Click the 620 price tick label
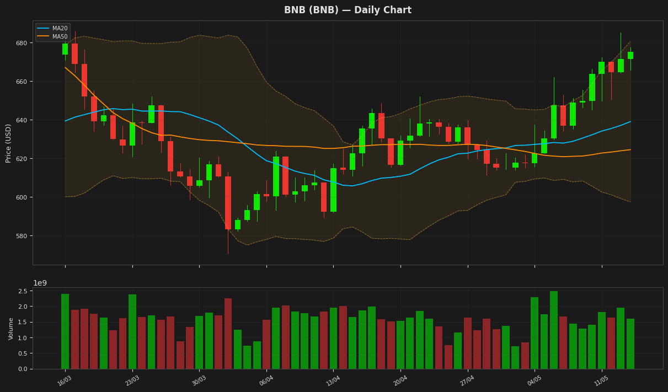Screen dimensions: 668x392 (x=22, y=159)
